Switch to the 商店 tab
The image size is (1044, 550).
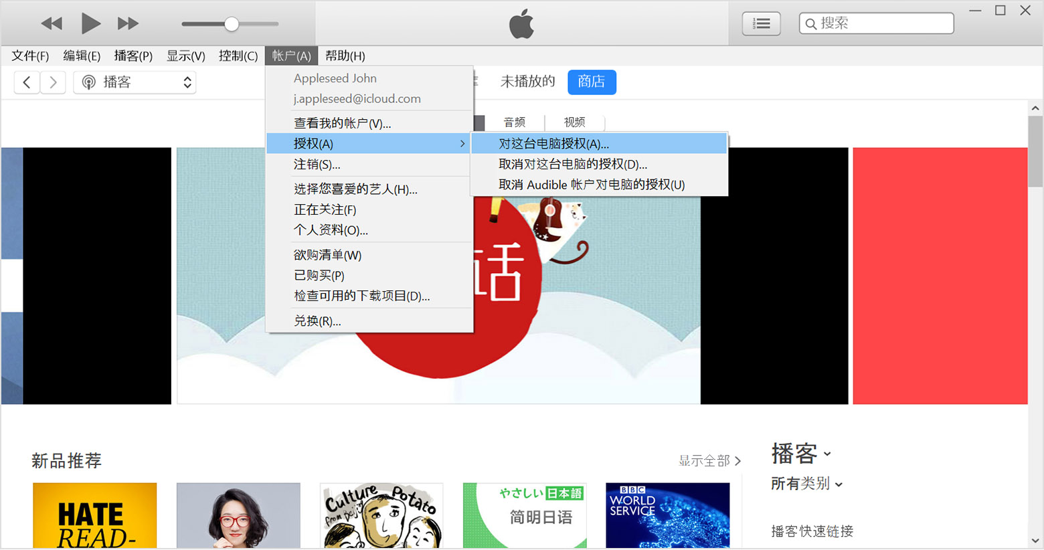click(x=592, y=82)
